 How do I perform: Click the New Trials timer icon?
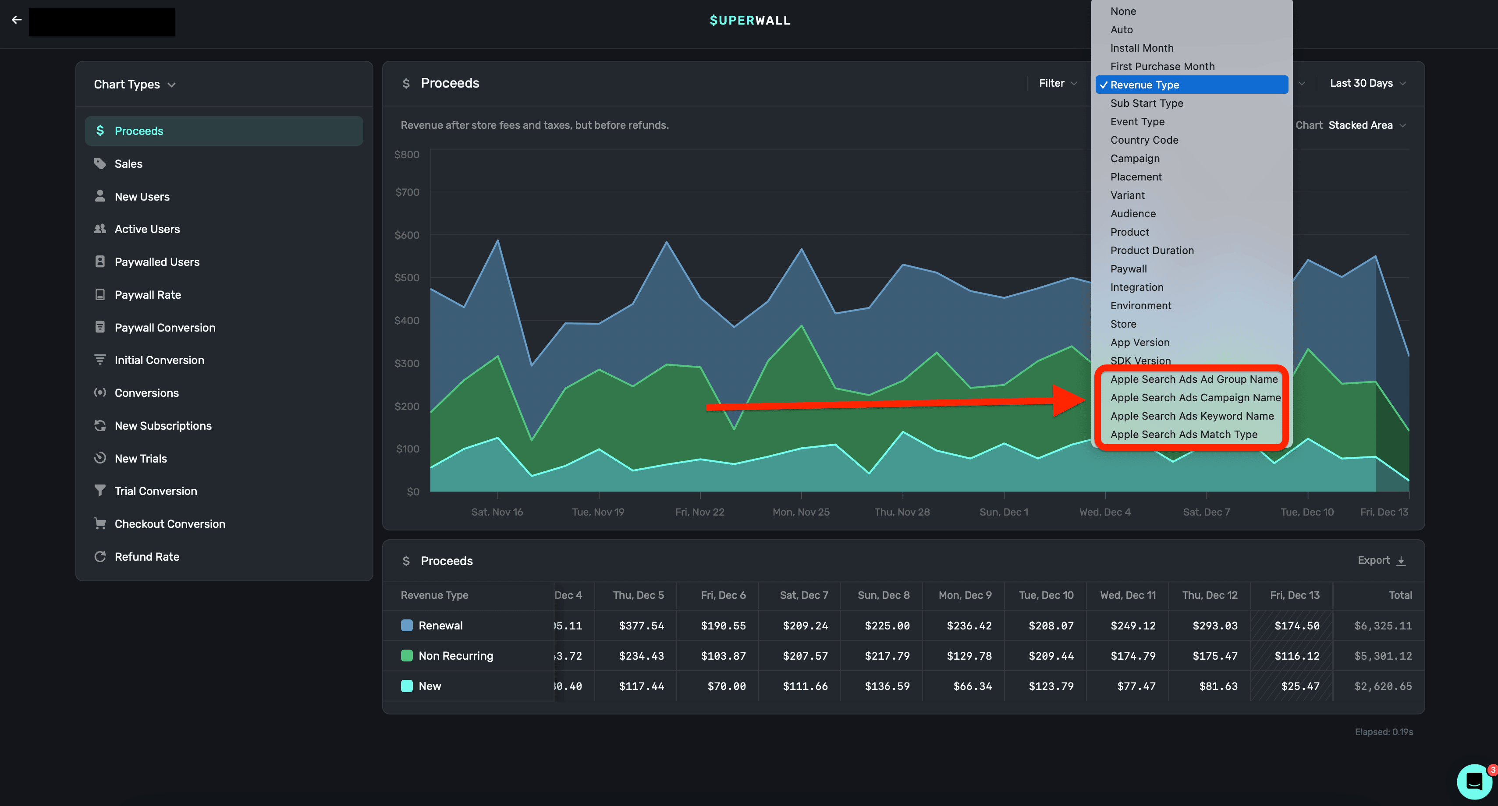click(x=100, y=458)
